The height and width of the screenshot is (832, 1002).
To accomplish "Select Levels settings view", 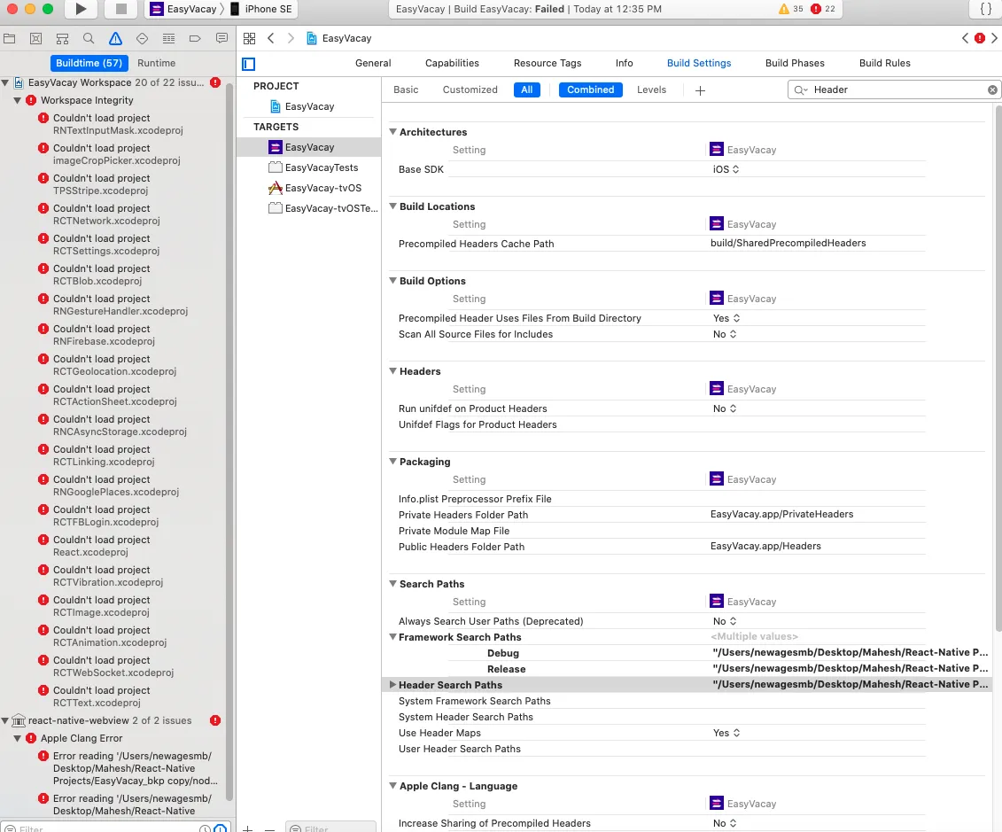I will 651,90.
